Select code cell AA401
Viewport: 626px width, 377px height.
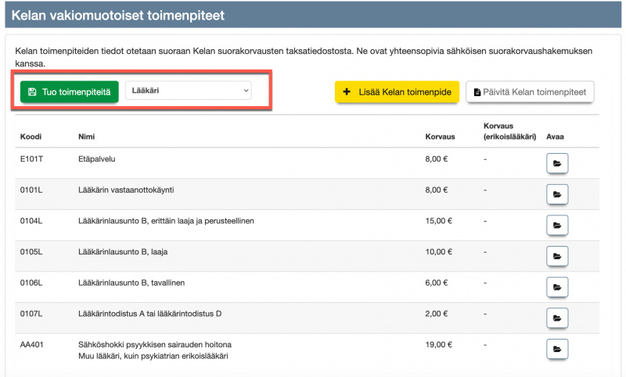pos(31,345)
